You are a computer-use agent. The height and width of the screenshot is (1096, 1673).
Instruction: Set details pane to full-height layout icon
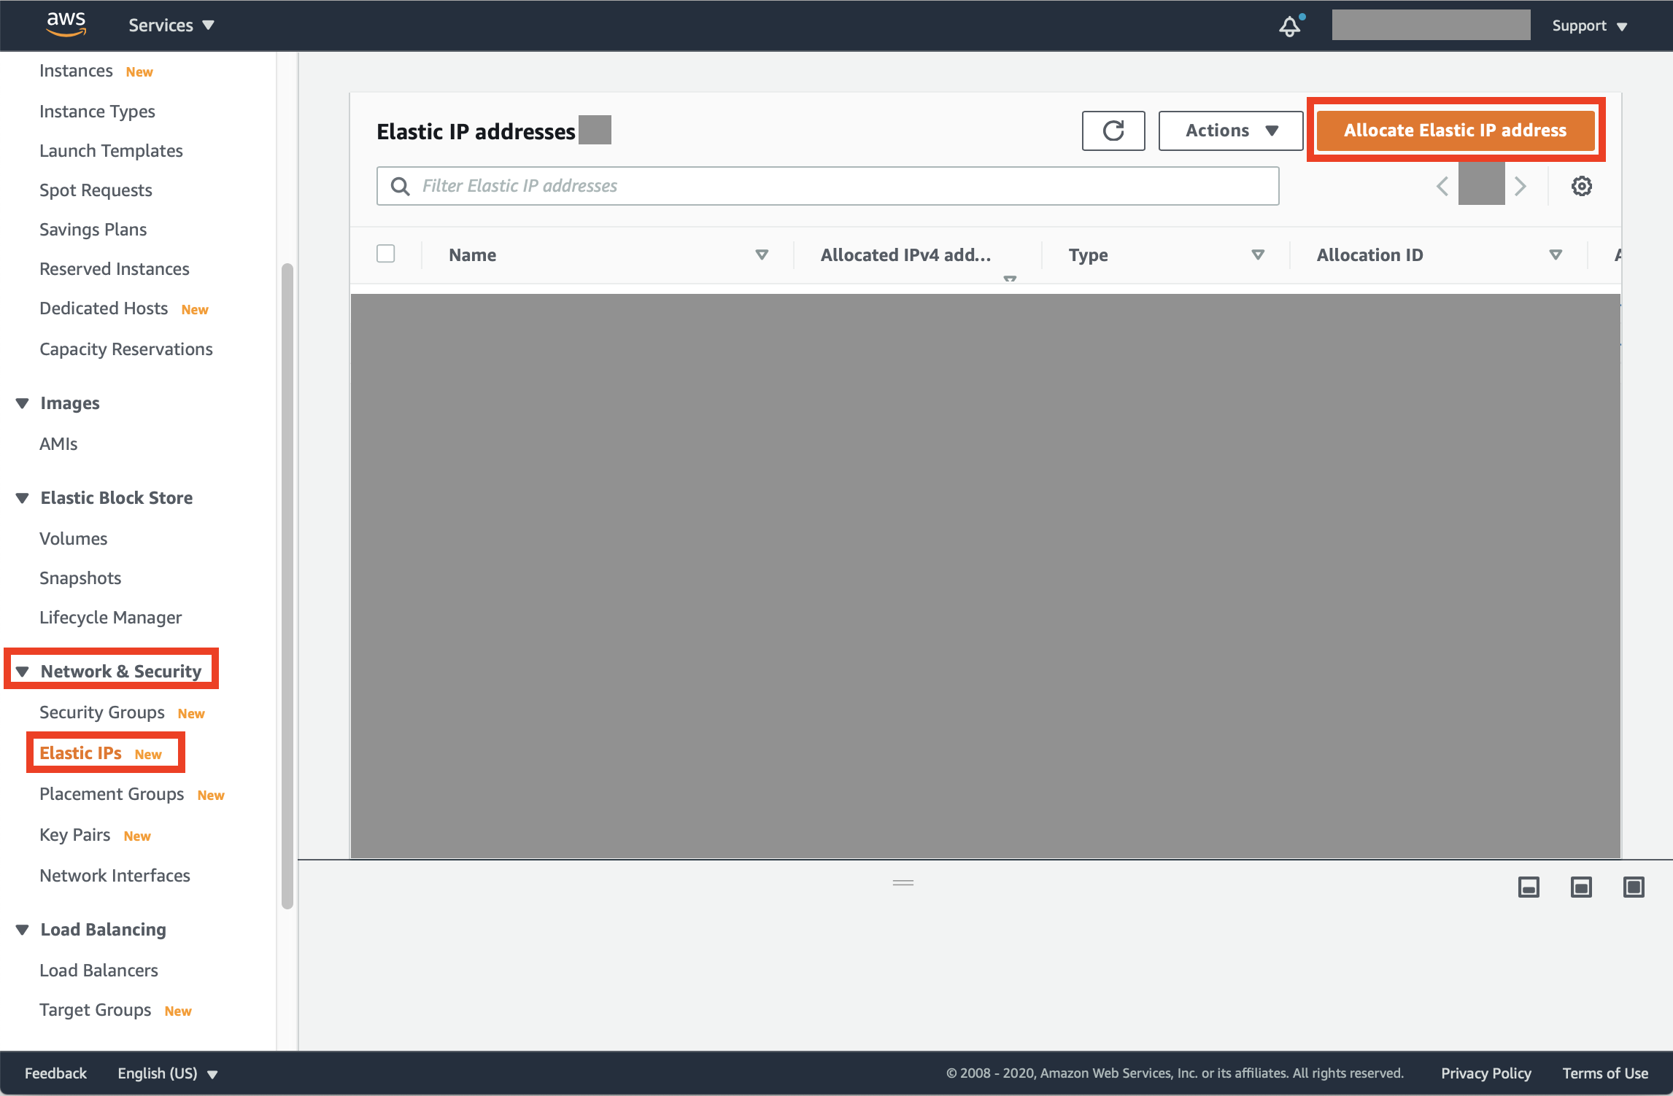point(1634,887)
